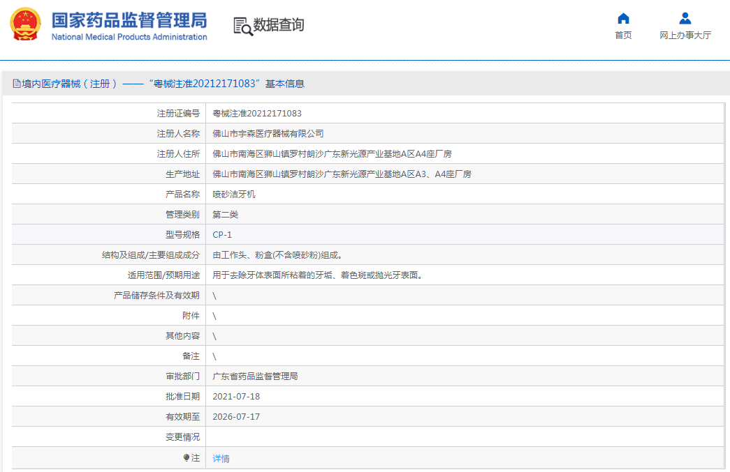Open the 网上办事大厅 text label
The width and height of the screenshot is (730, 472).
coord(685,36)
